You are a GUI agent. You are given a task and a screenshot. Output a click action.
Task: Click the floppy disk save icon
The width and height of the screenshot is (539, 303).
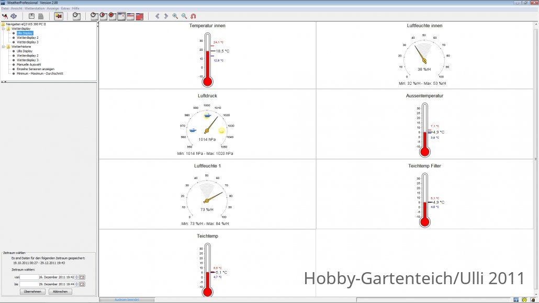tap(31, 16)
